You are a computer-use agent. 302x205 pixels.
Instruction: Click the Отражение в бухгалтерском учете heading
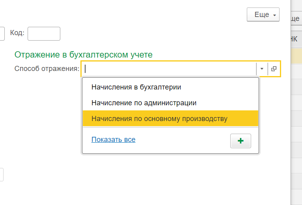[x=83, y=55]
